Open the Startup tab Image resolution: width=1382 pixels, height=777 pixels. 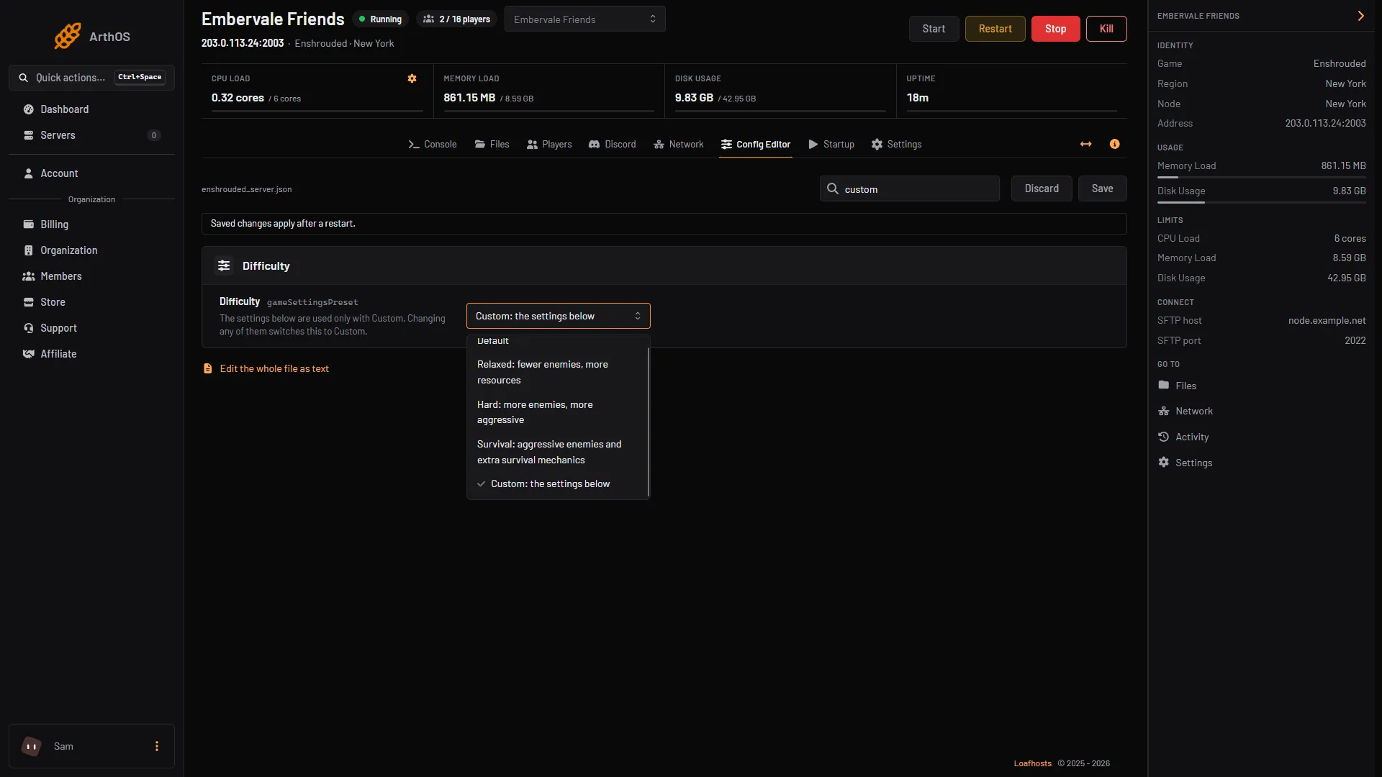click(x=831, y=145)
